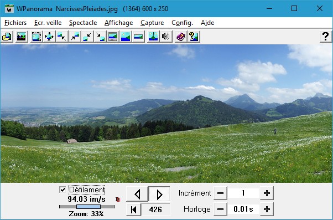Toggle sound with the speaker icon
This screenshot has width=333, height=220.
(x=166, y=37)
